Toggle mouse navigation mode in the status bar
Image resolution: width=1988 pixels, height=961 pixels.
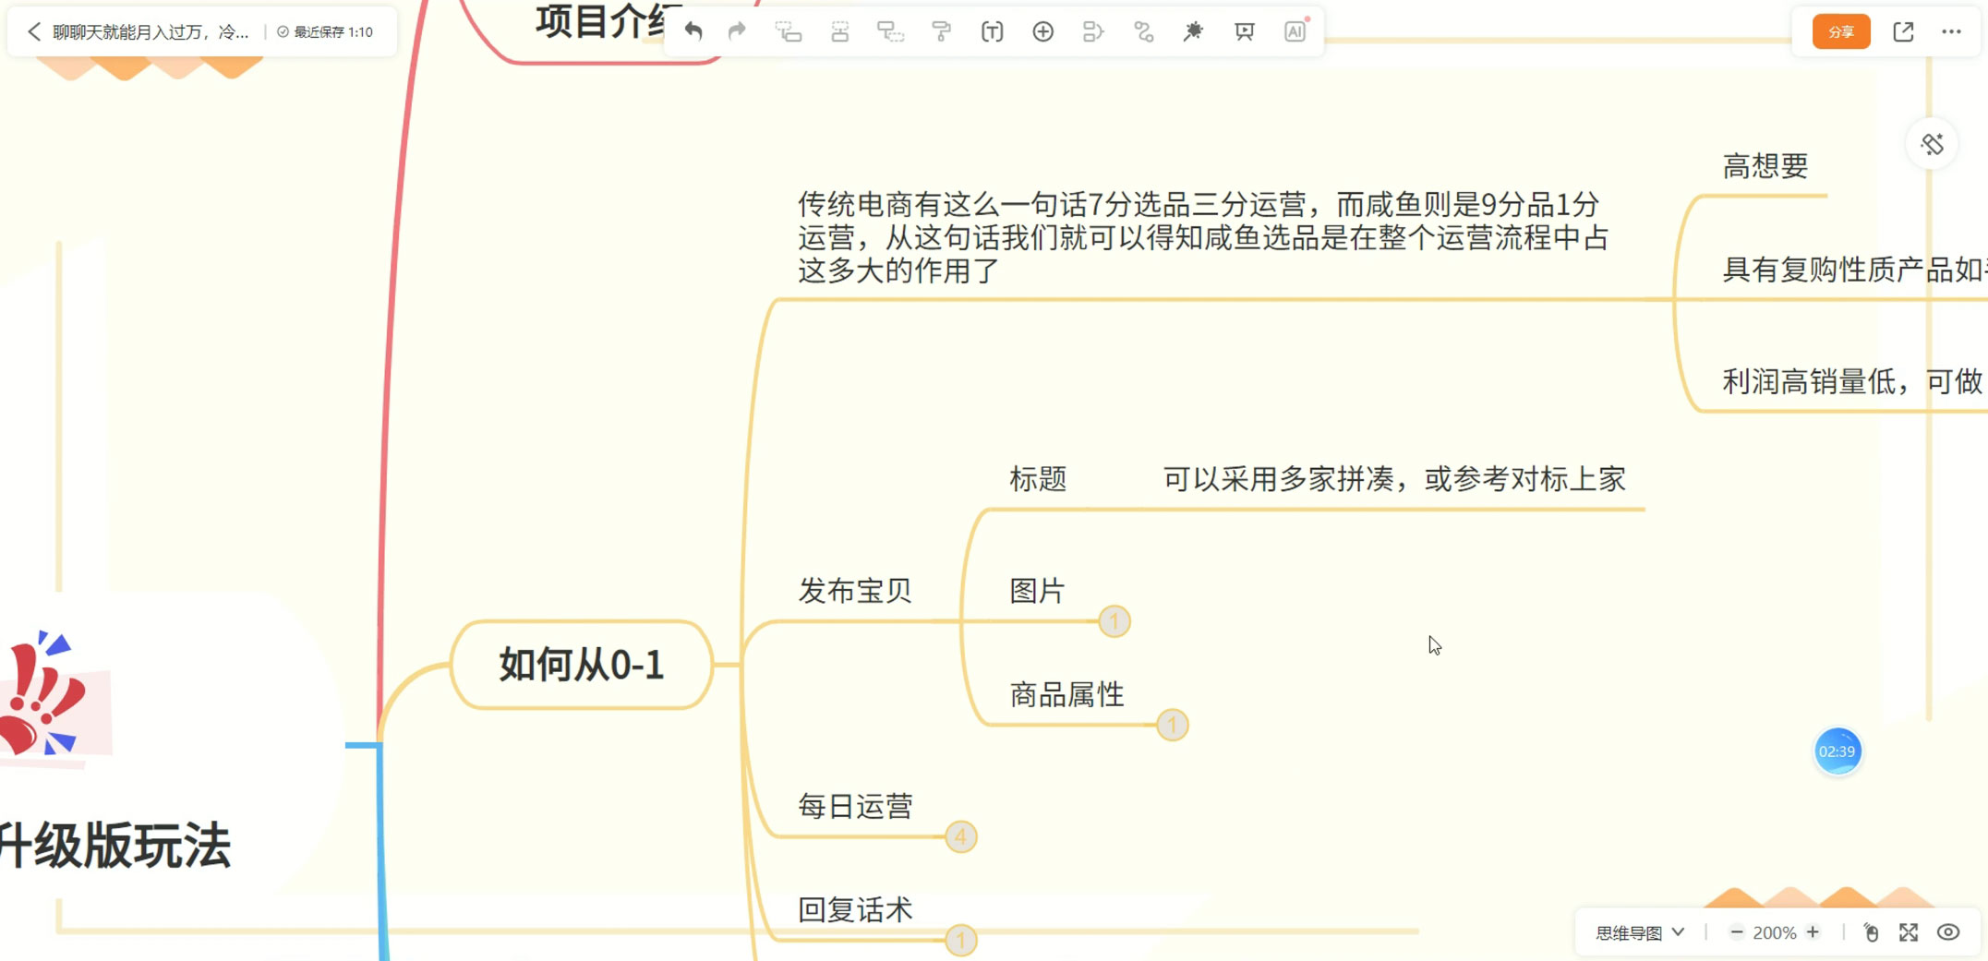[x=1872, y=932]
